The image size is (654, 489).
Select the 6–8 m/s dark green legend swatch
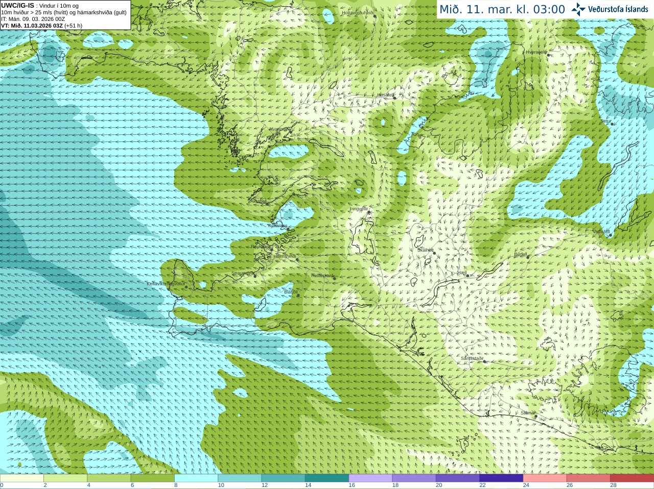153,478
